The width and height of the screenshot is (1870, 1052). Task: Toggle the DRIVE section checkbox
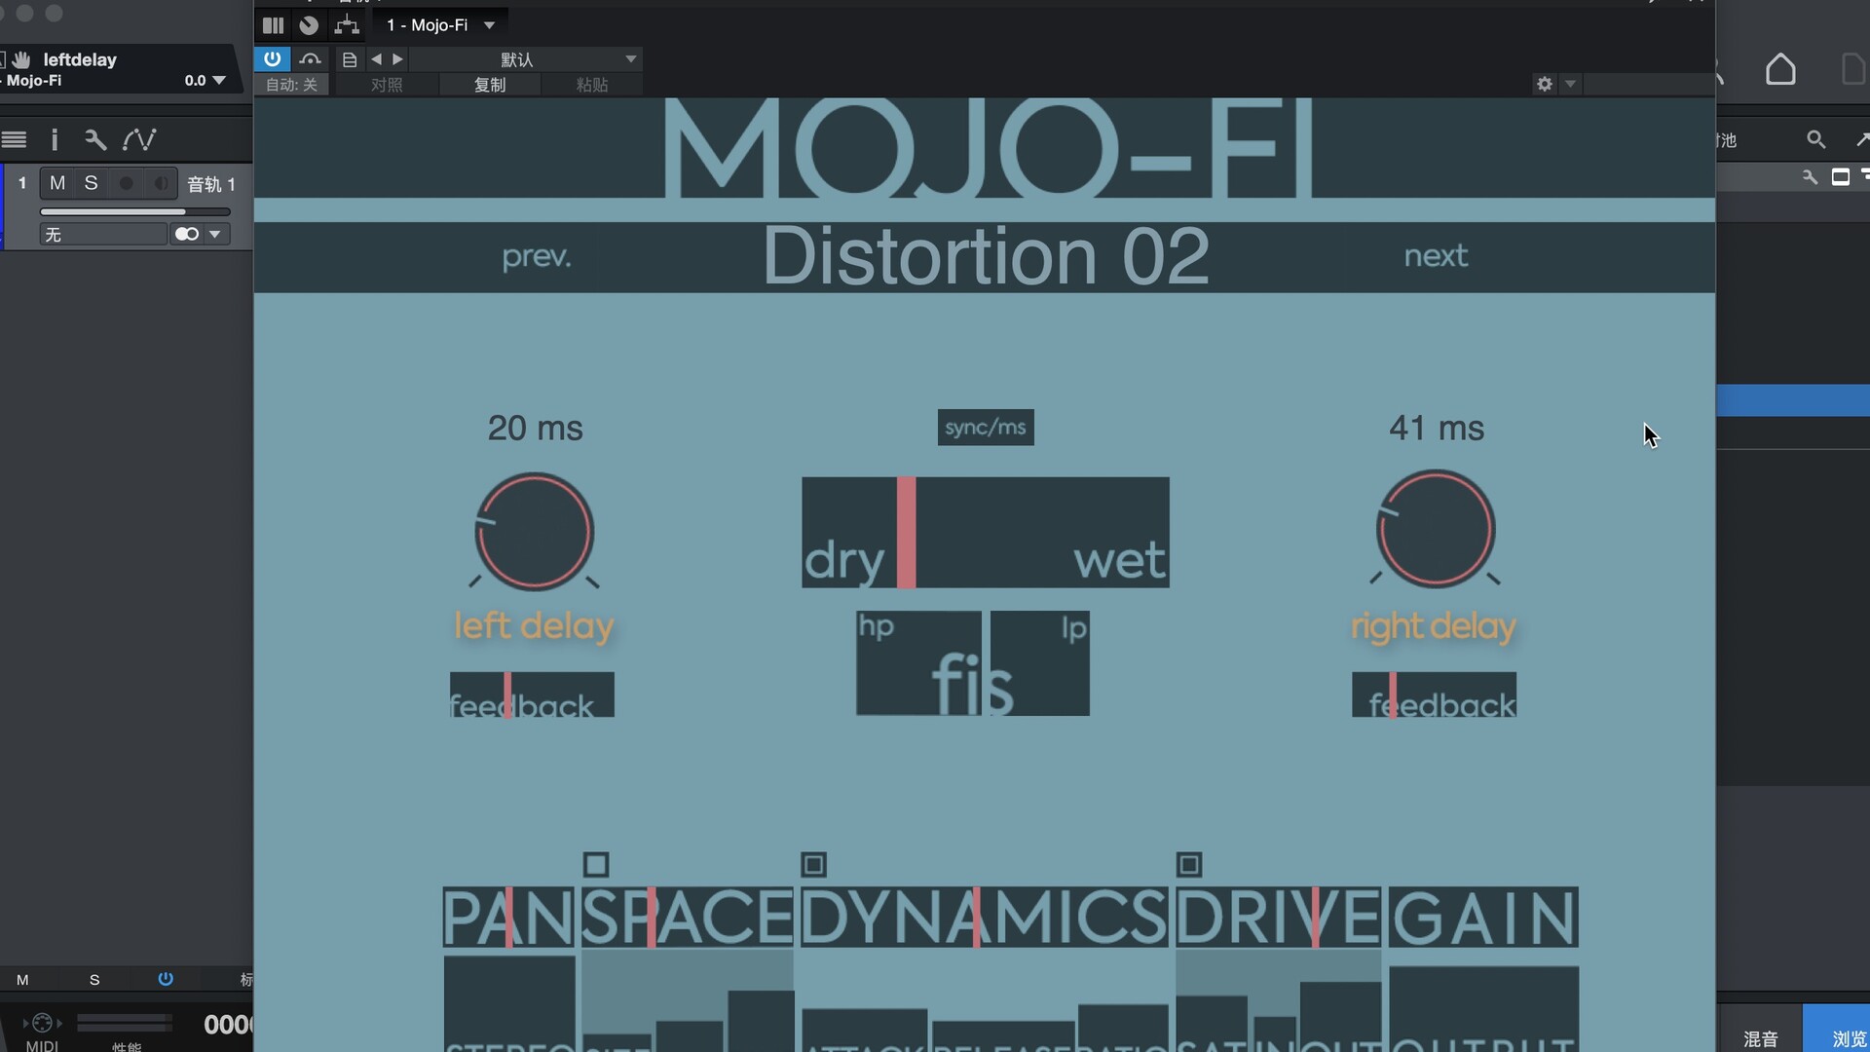pos(1189,865)
